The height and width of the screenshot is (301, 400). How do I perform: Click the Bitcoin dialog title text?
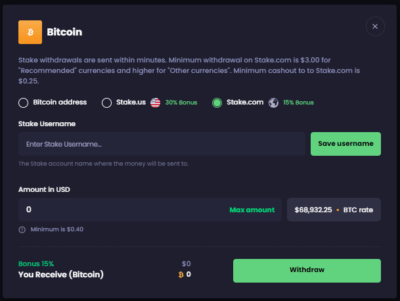click(x=64, y=32)
